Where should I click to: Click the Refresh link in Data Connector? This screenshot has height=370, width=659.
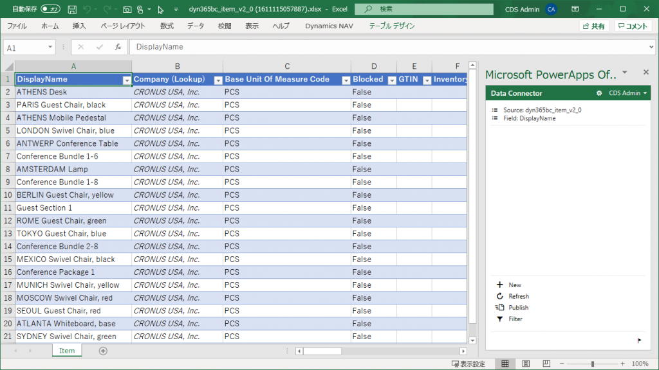coord(519,296)
